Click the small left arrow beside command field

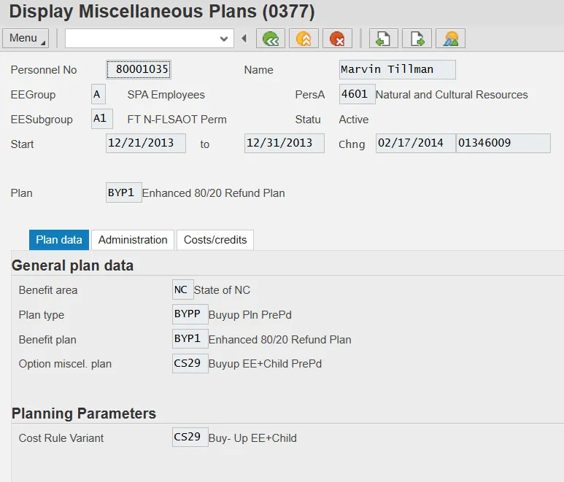tap(244, 39)
